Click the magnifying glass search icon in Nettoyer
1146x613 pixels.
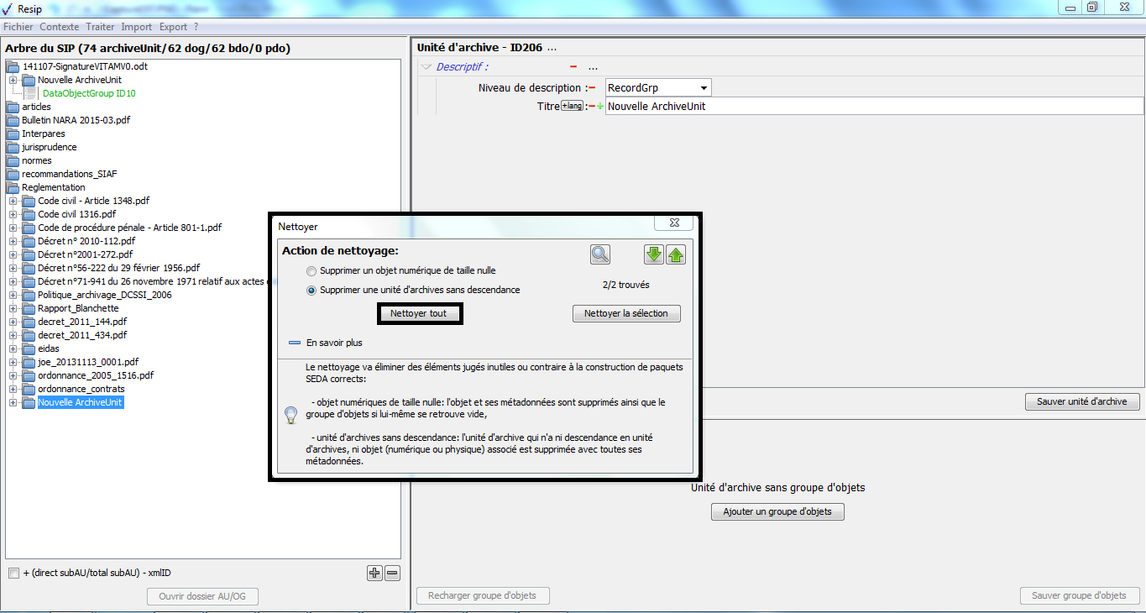pos(599,254)
